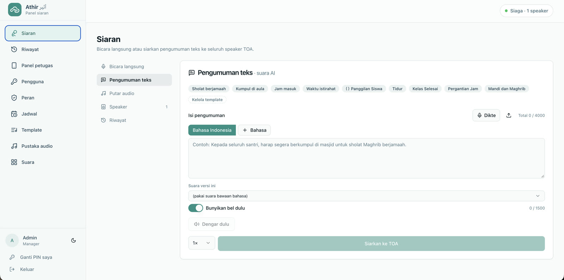564x280 pixels.
Task: Select Siaran in the sidebar
Action: point(43,33)
